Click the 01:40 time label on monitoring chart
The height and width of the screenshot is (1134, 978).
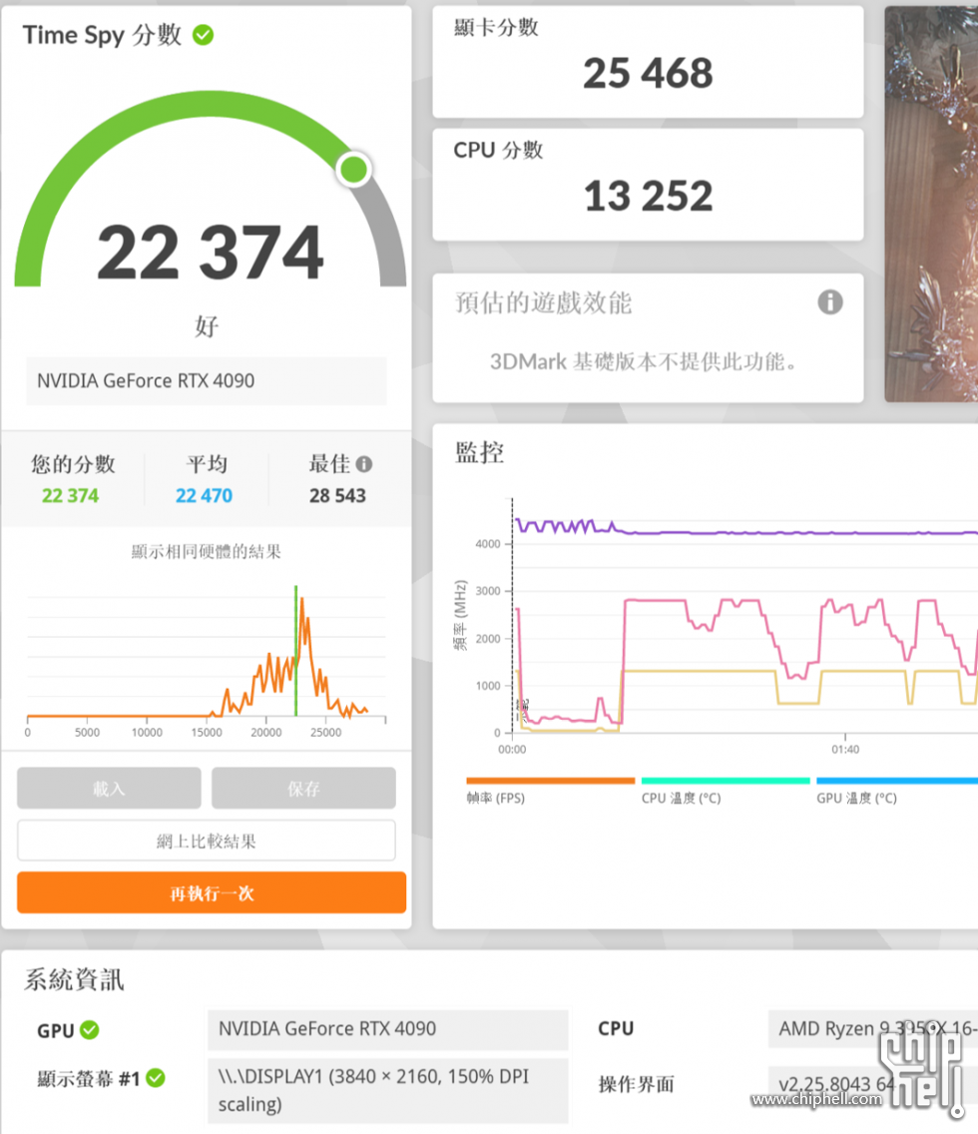[x=845, y=750]
